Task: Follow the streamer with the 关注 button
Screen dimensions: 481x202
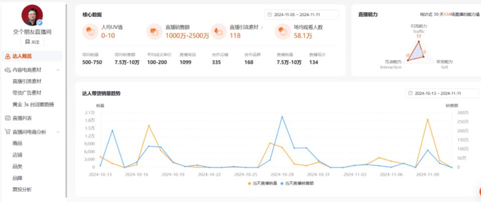Action: coord(32,42)
